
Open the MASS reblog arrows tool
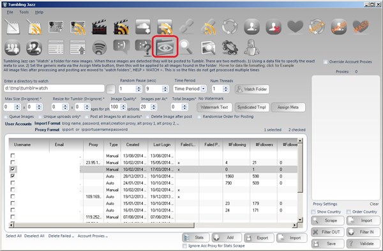point(317,27)
